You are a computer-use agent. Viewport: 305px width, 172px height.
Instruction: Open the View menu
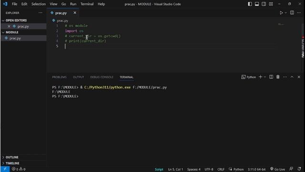[x=53, y=4]
